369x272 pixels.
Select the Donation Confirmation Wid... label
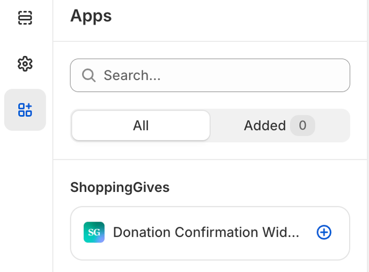(x=206, y=232)
